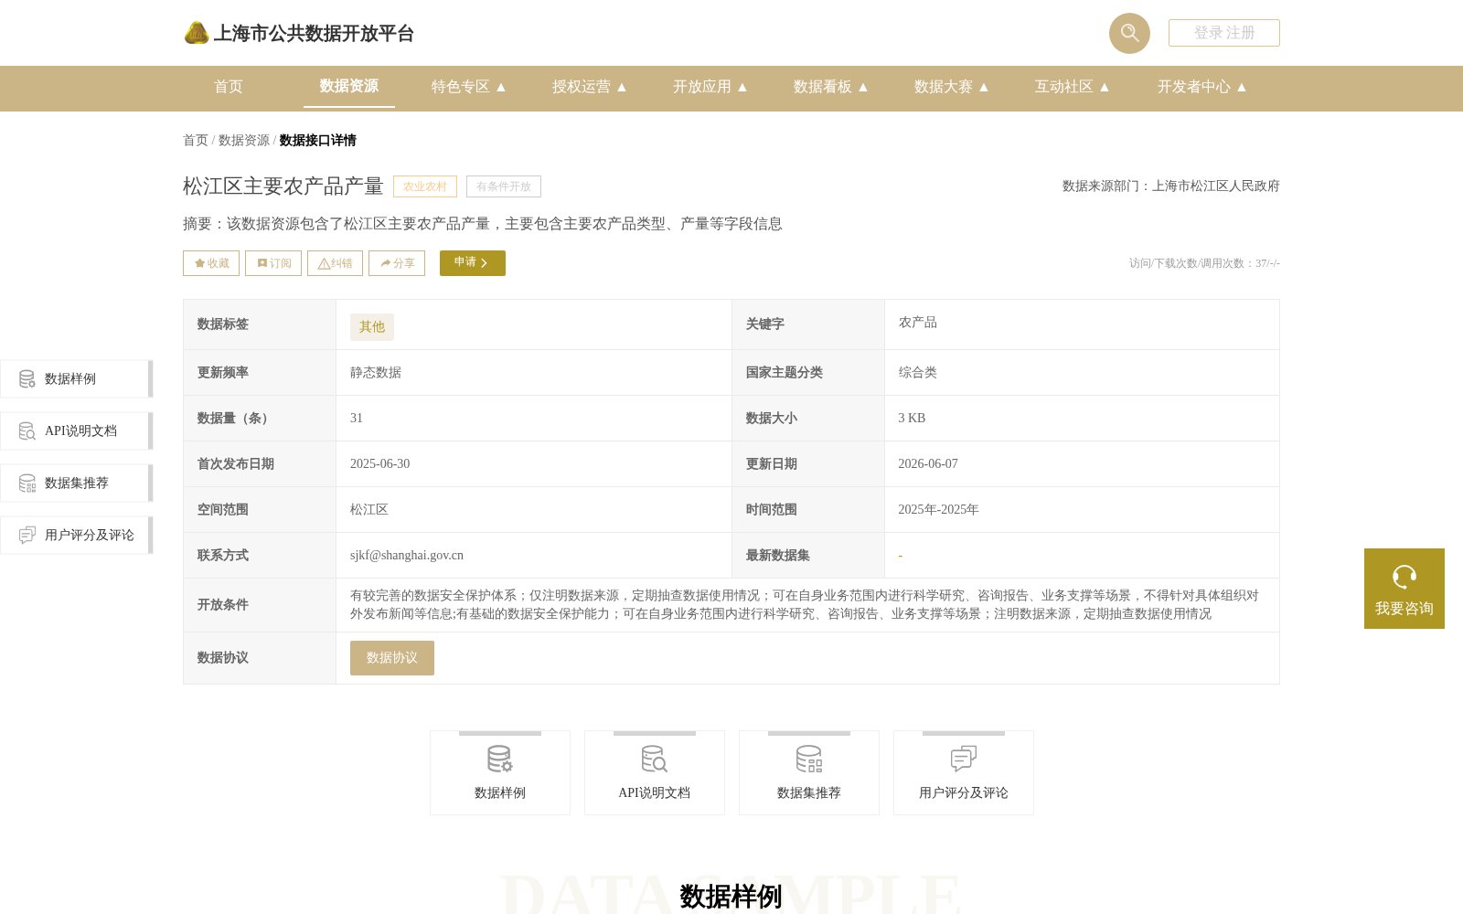Screen dimensions: 1463x914
Task: Expand the 互动社区 dropdown menu
Action: 1073,87
